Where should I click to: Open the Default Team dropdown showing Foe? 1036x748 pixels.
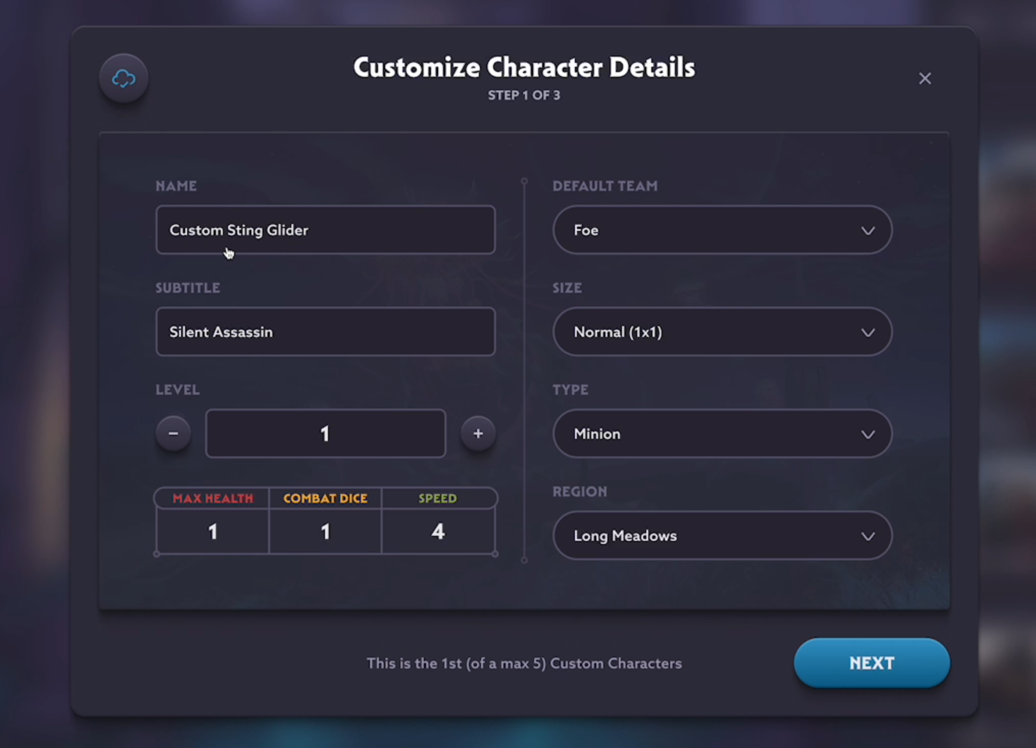(x=722, y=230)
